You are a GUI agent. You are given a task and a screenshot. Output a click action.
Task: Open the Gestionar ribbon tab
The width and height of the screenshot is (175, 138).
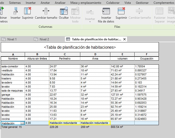point(142,3)
